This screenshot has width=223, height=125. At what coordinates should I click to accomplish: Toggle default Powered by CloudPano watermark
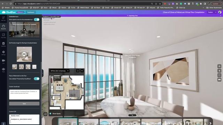(x=37, y=79)
